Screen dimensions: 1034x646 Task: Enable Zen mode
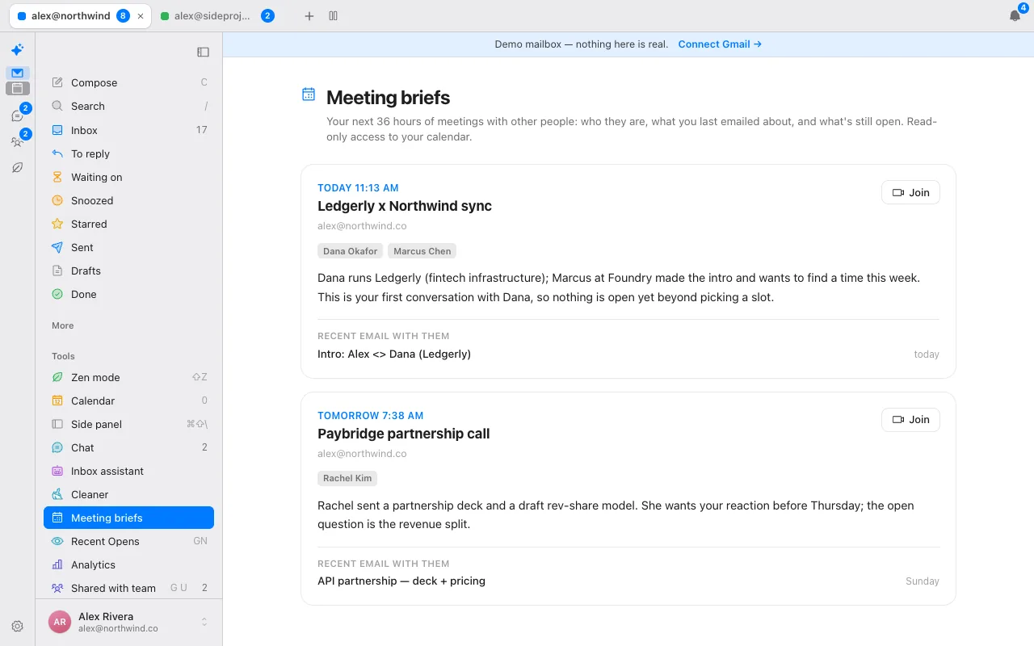click(x=129, y=377)
